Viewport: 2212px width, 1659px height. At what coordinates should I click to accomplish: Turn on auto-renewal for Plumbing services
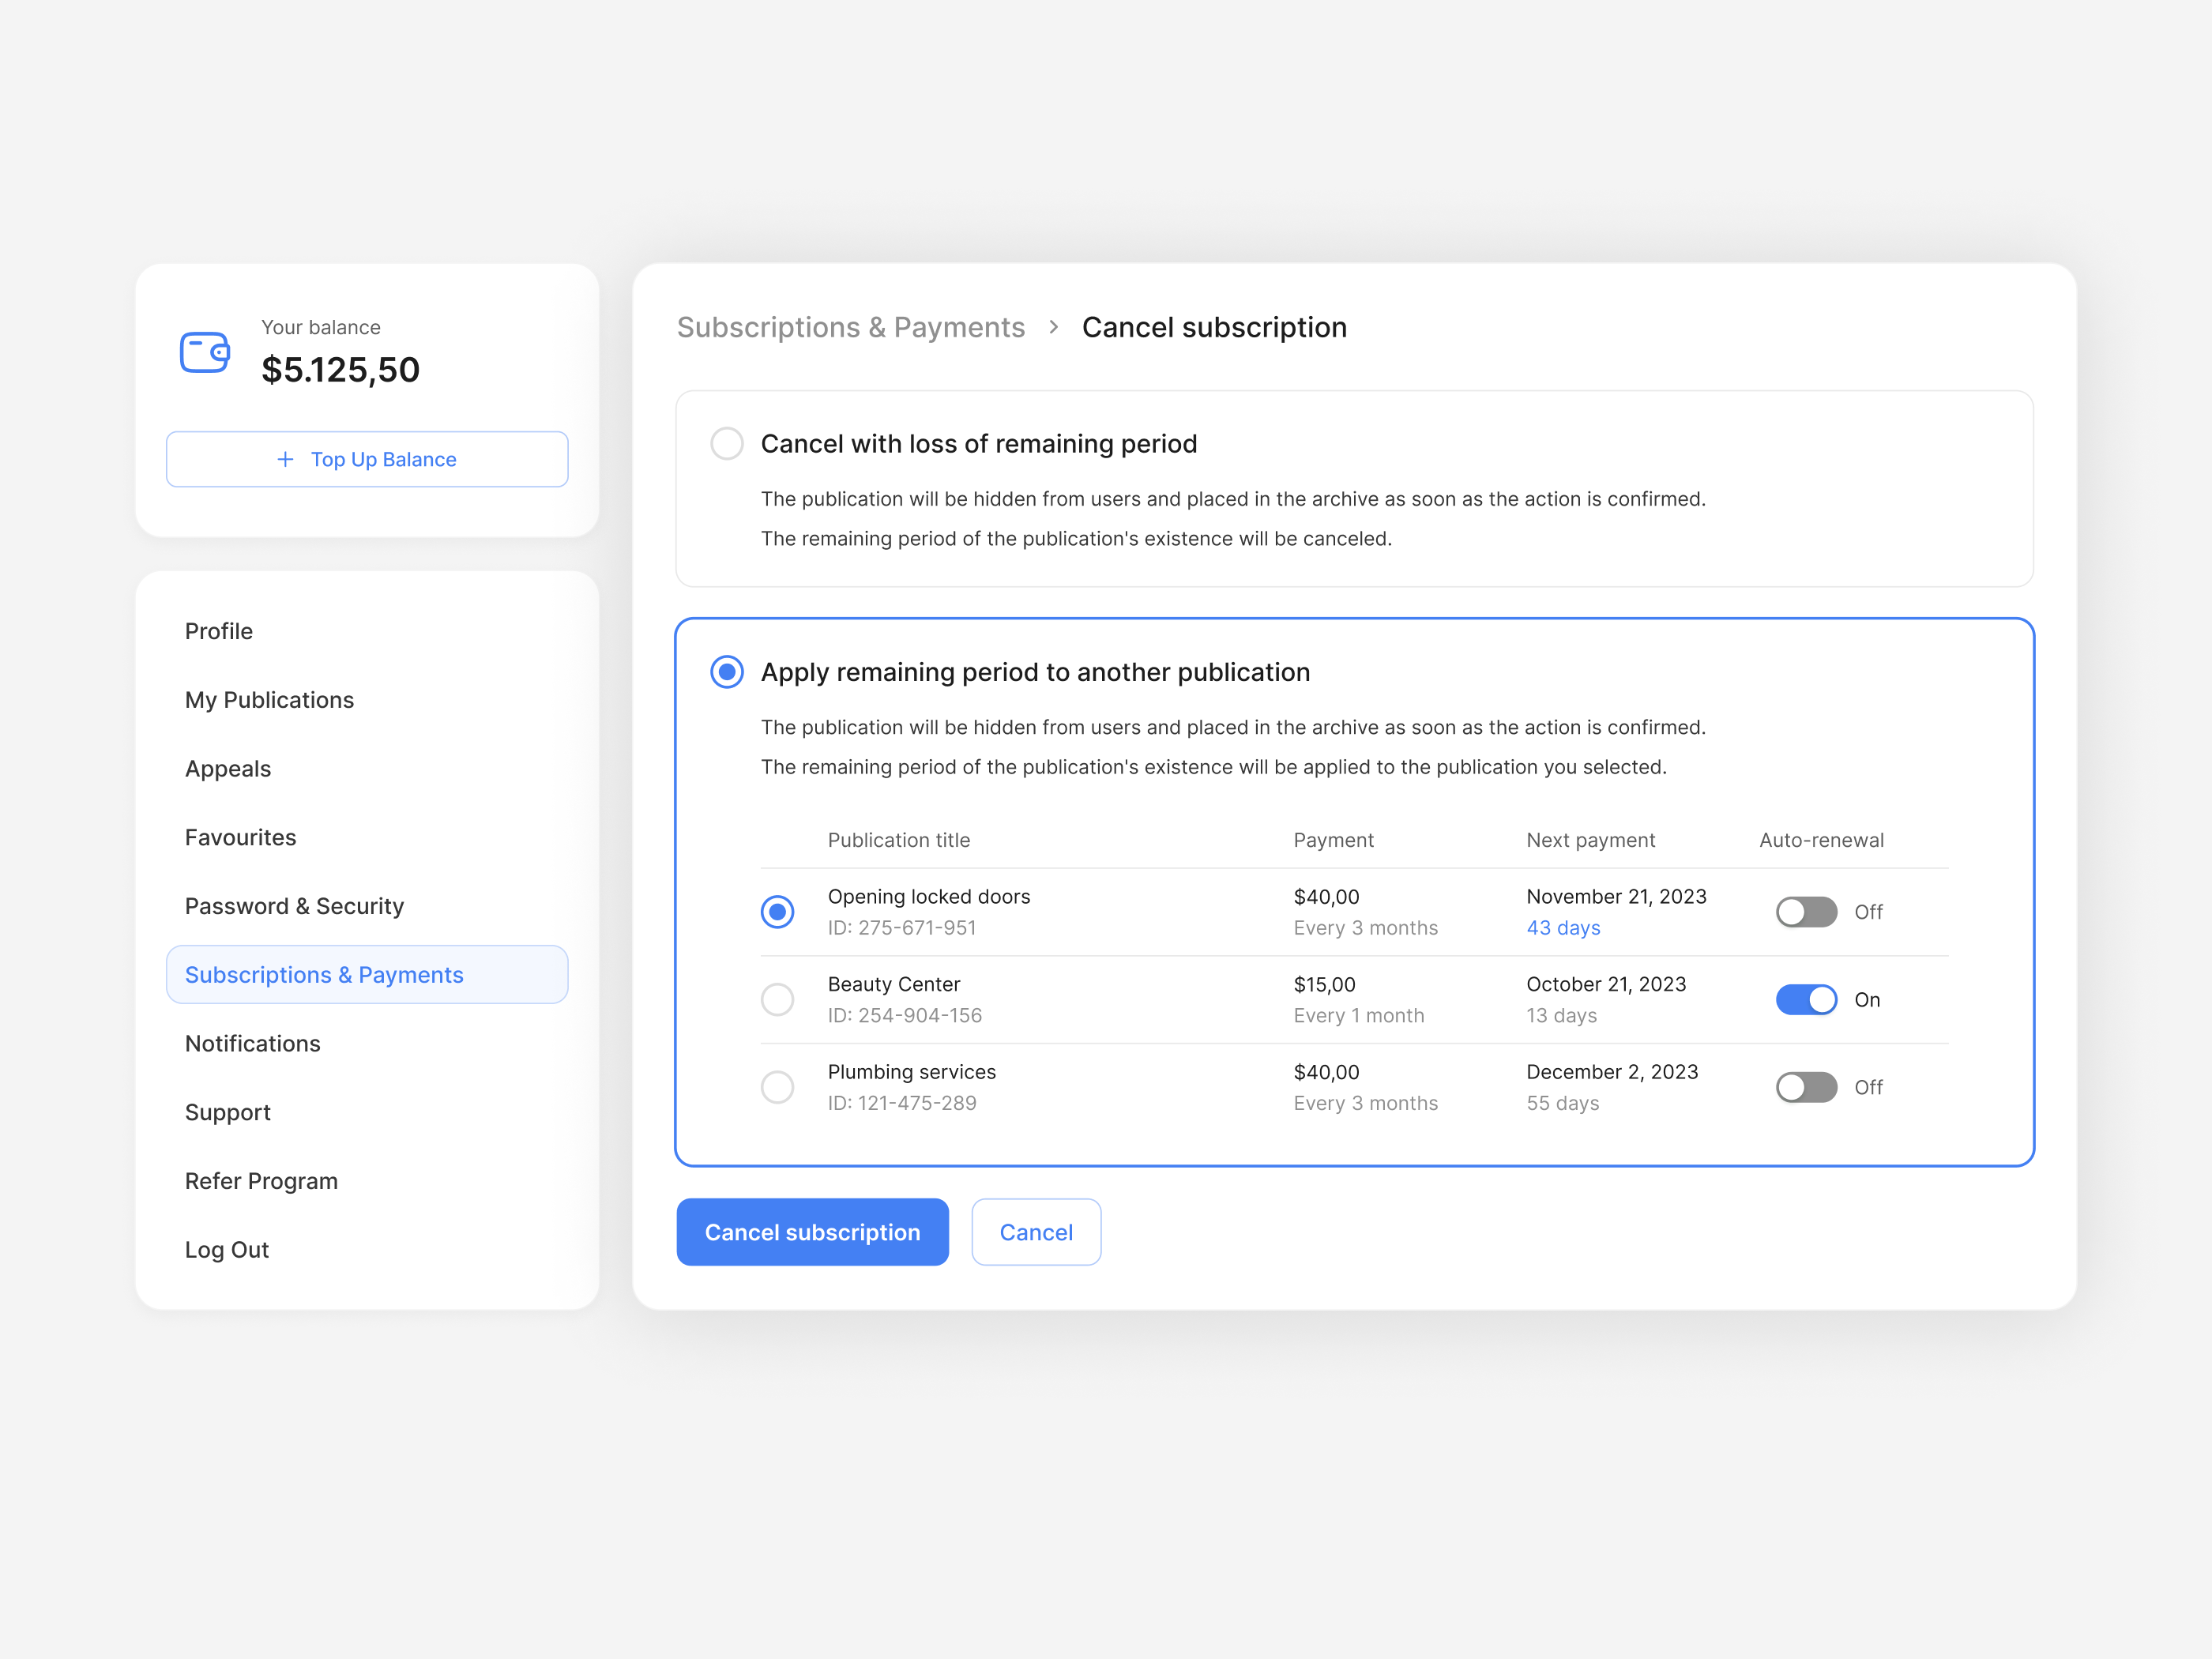tap(1806, 1087)
